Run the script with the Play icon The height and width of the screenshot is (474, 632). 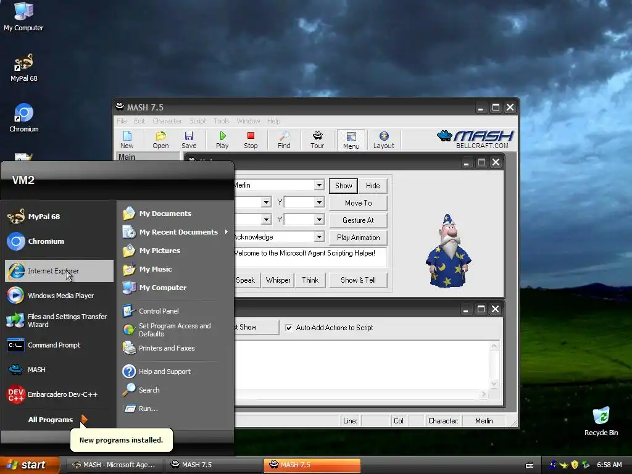[222, 139]
